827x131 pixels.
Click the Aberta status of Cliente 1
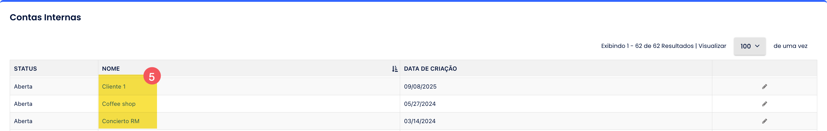[23, 86]
